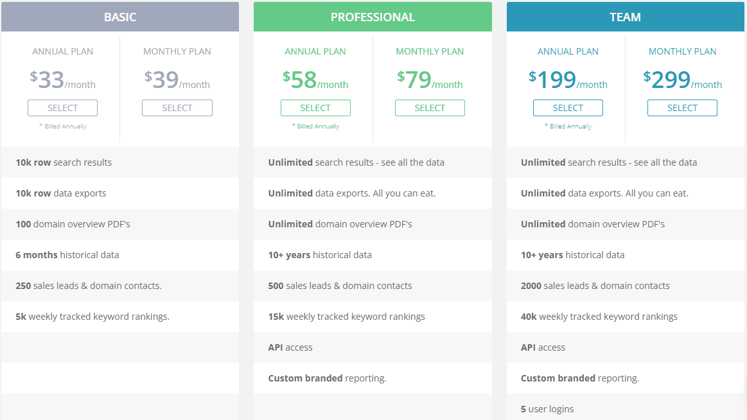Click the PROFESSIONAL plan header
Screen dimensions: 747x420
tap(373, 17)
